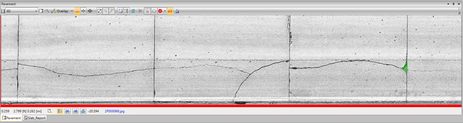This screenshot has height=123, width=463.
Task: Click the Overlay color chart icon
Action: [53, 11]
